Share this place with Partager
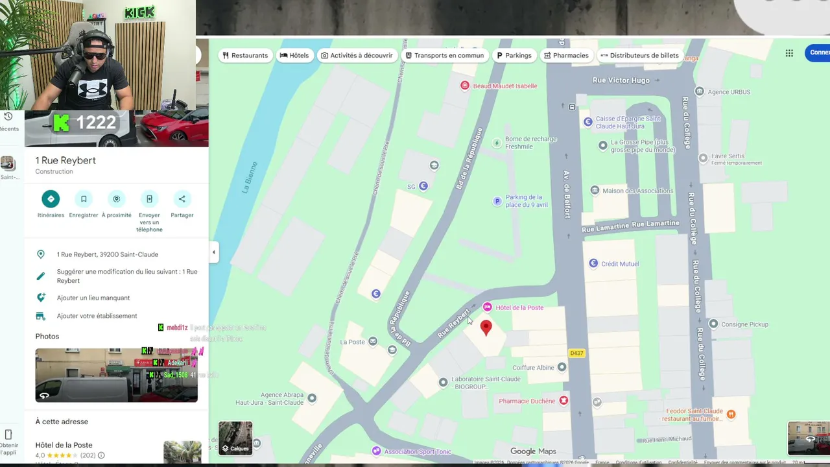The image size is (830, 467). (x=182, y=199)
